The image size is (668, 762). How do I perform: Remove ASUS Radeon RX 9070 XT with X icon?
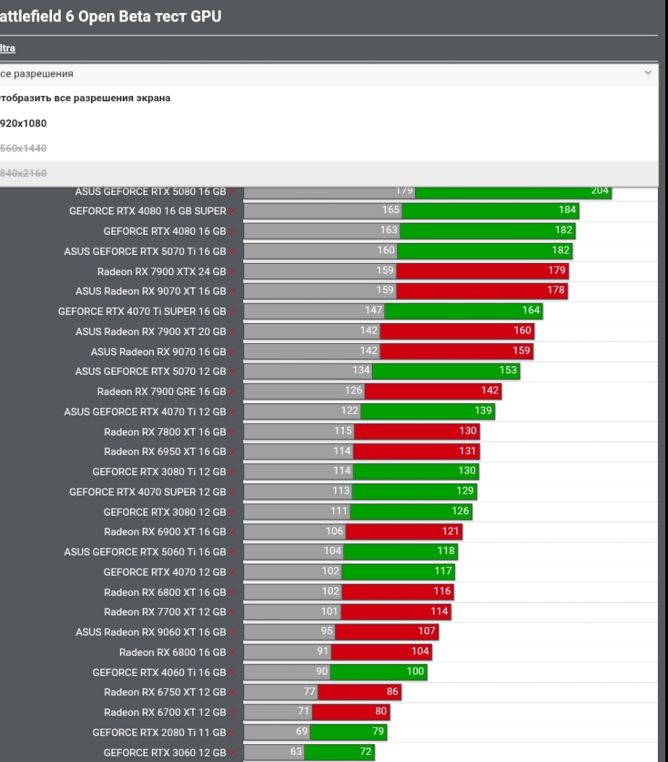(x=233, y=292)
